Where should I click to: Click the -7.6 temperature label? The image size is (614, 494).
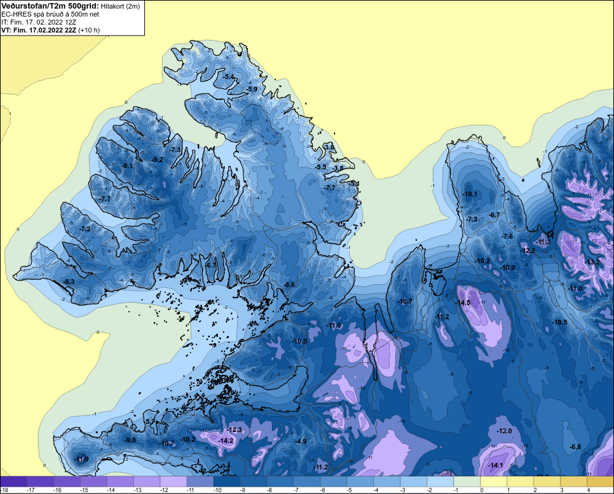[507, 236]
